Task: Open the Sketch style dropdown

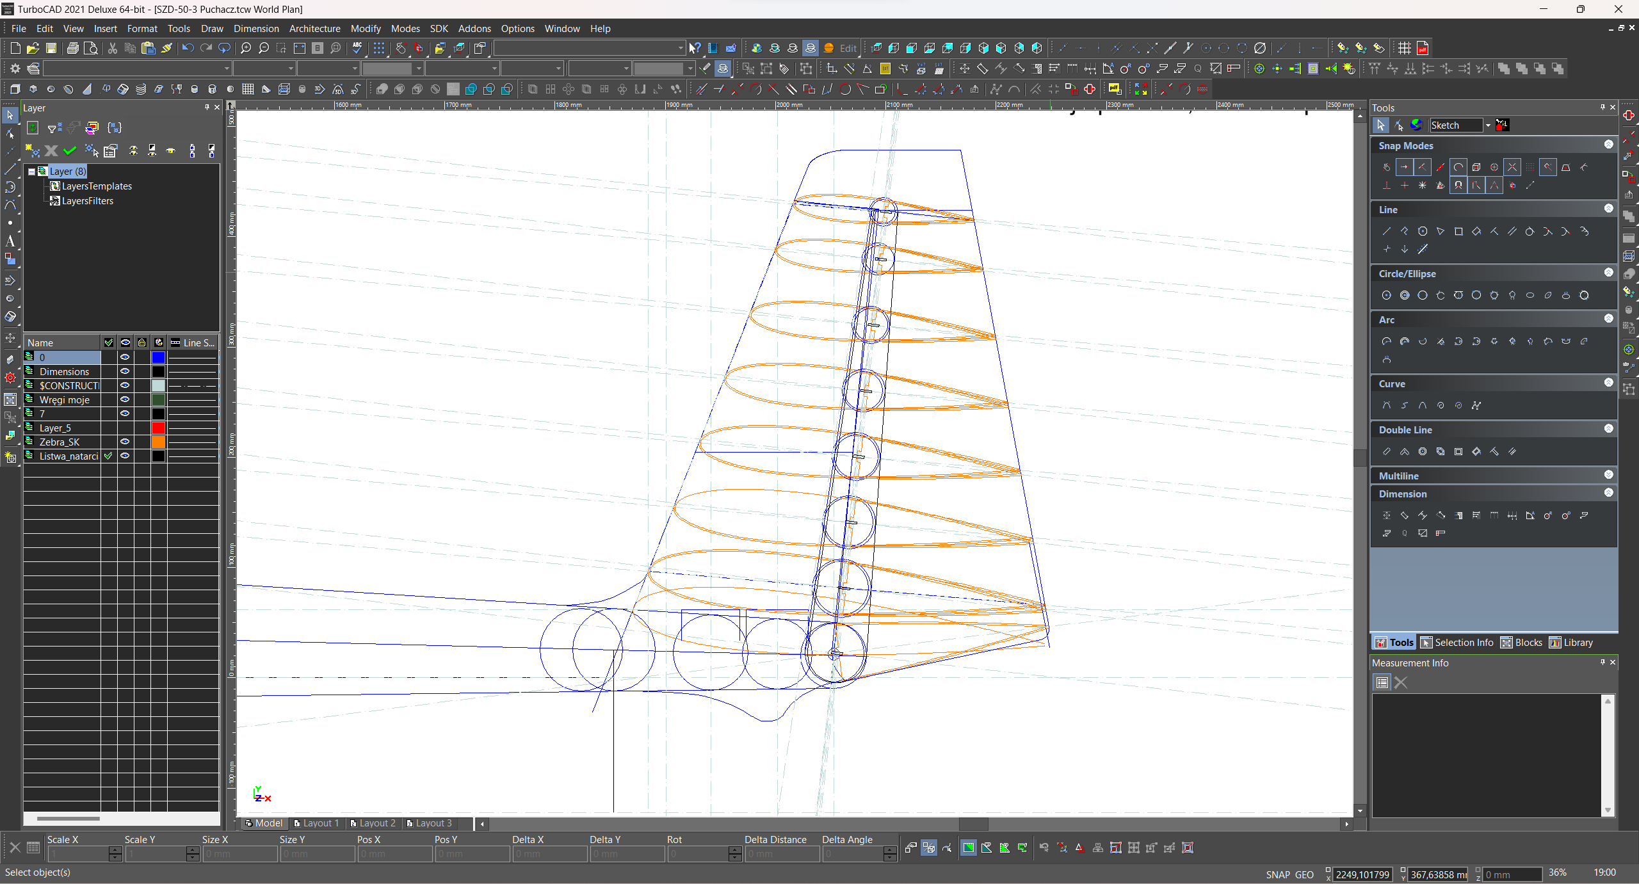Action: point(1487,125)
